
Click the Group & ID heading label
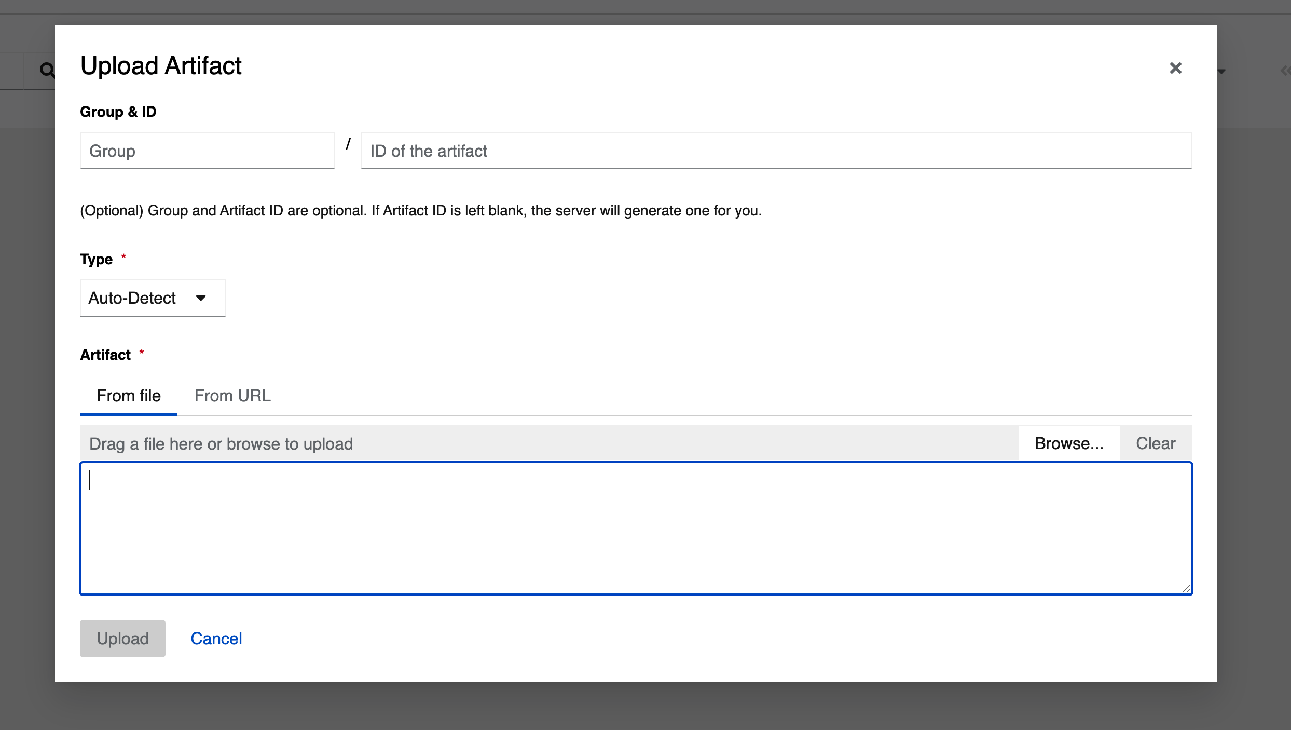click(118, 112)
